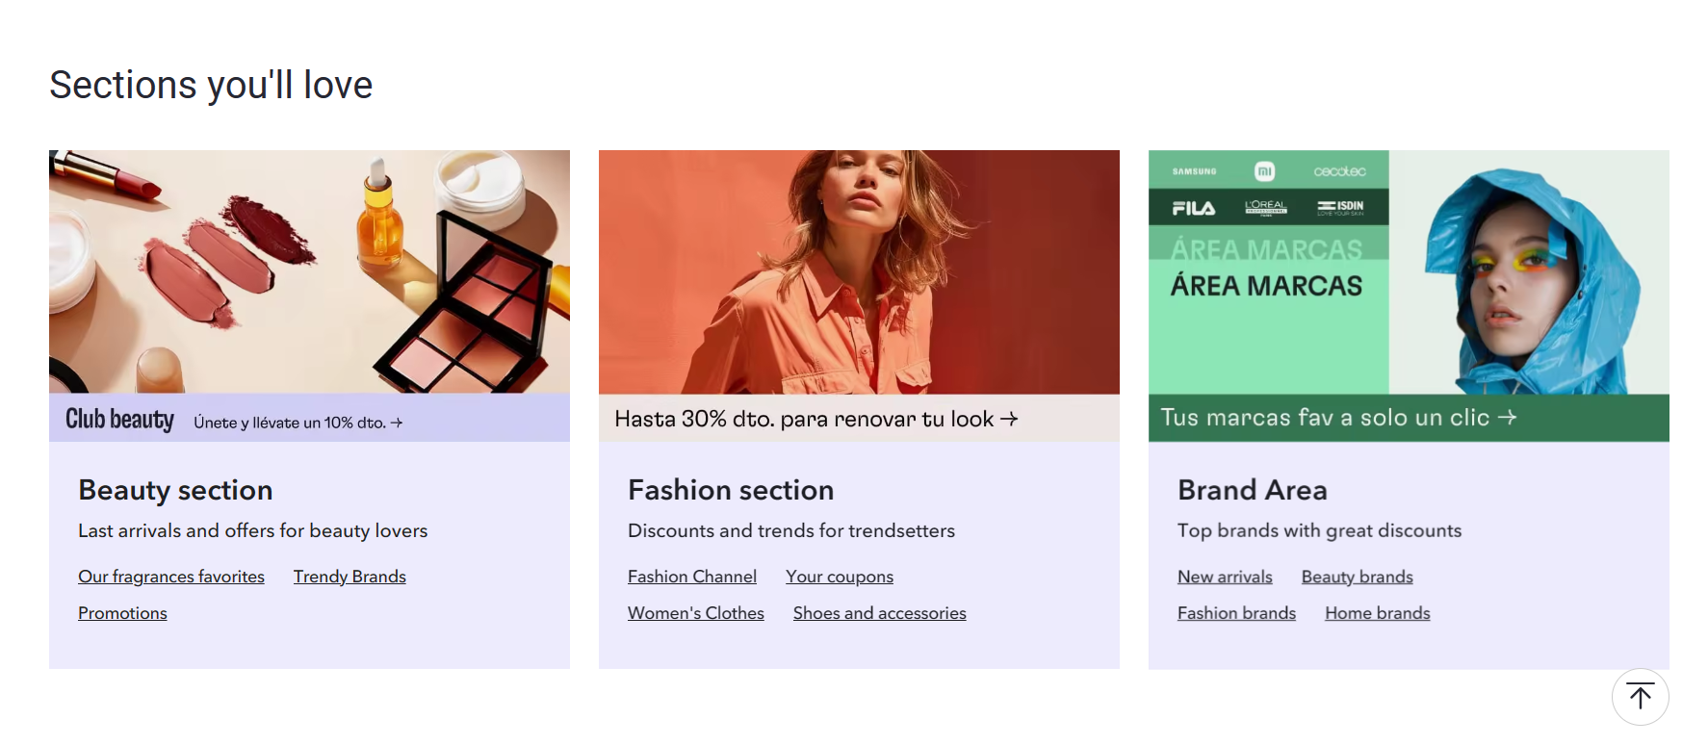The image size is (1708, 745).
Task: Go to Trendy Brands
Action: tap(349, 577)
